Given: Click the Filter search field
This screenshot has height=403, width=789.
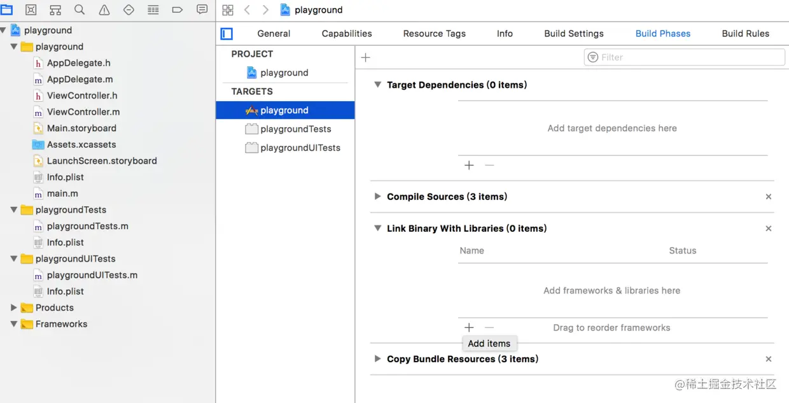Looking at the screenshot, I should click(685, 57).
